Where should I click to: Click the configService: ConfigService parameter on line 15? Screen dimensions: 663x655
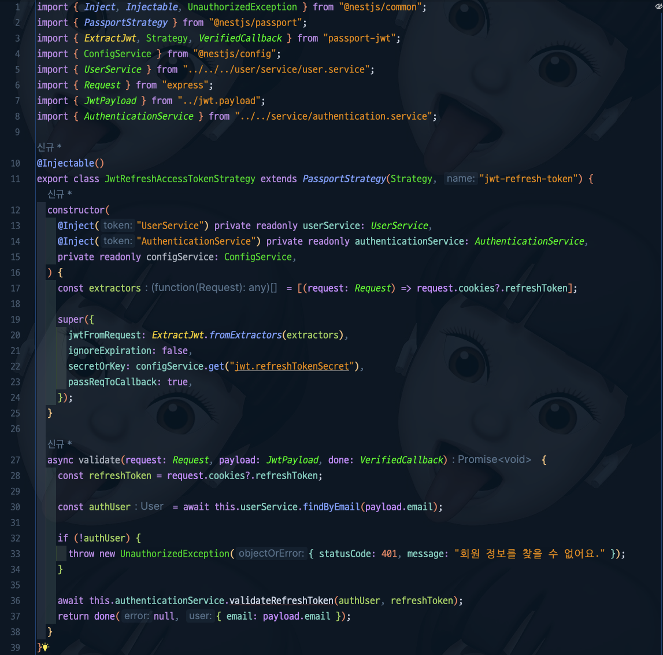[219, 257]
